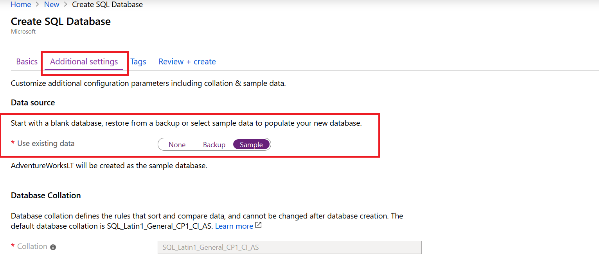Click the external link icon after Learn more
Screen dimensions: 599x279
tap(258, 226)
